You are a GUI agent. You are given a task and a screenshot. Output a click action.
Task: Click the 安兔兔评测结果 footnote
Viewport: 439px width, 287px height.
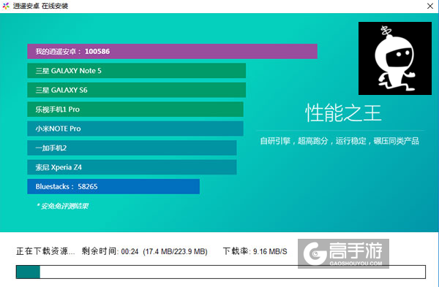(62, 206)
